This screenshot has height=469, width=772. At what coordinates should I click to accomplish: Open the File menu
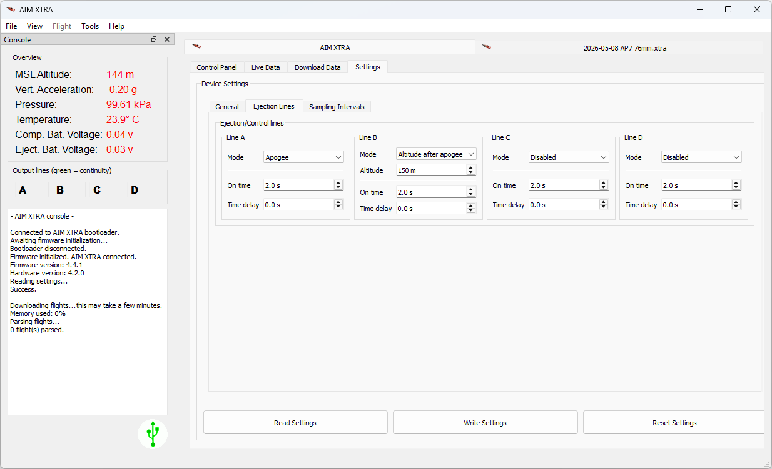[11, 26]
